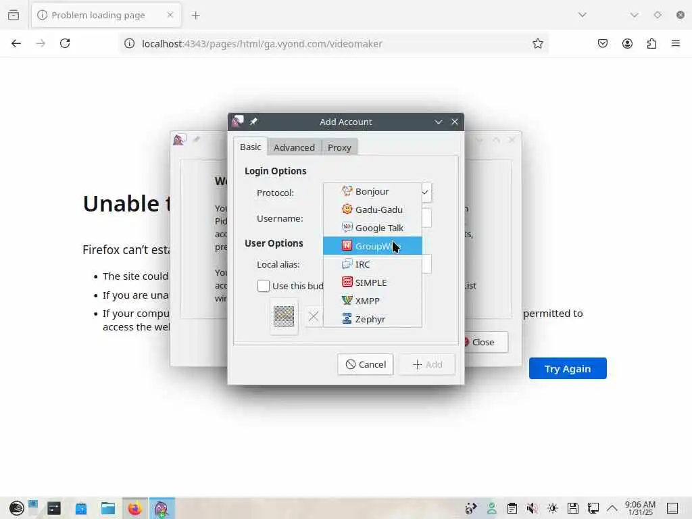
Task: Open brightness tray icon
Action: point(553,508)
